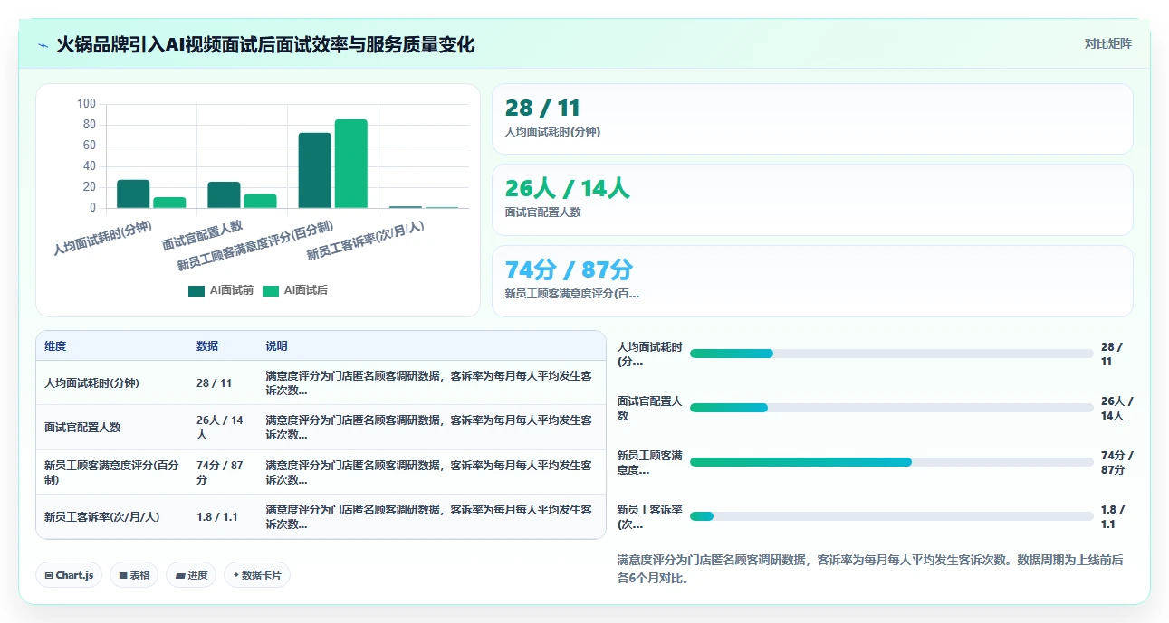Click the chart axis label 新员工客诉率(次/月/人)

367,241
